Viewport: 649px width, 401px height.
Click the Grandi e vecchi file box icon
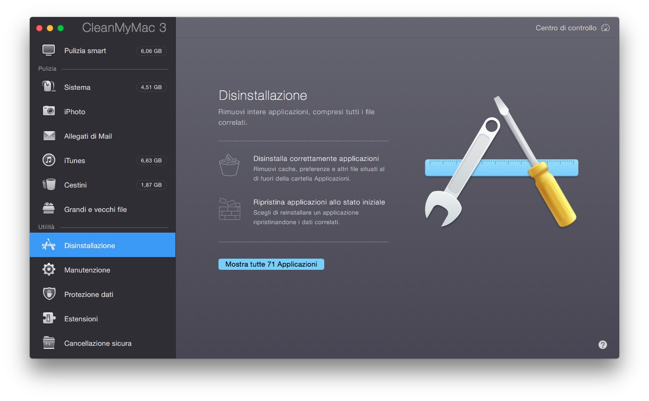click(x=49, y=208)
